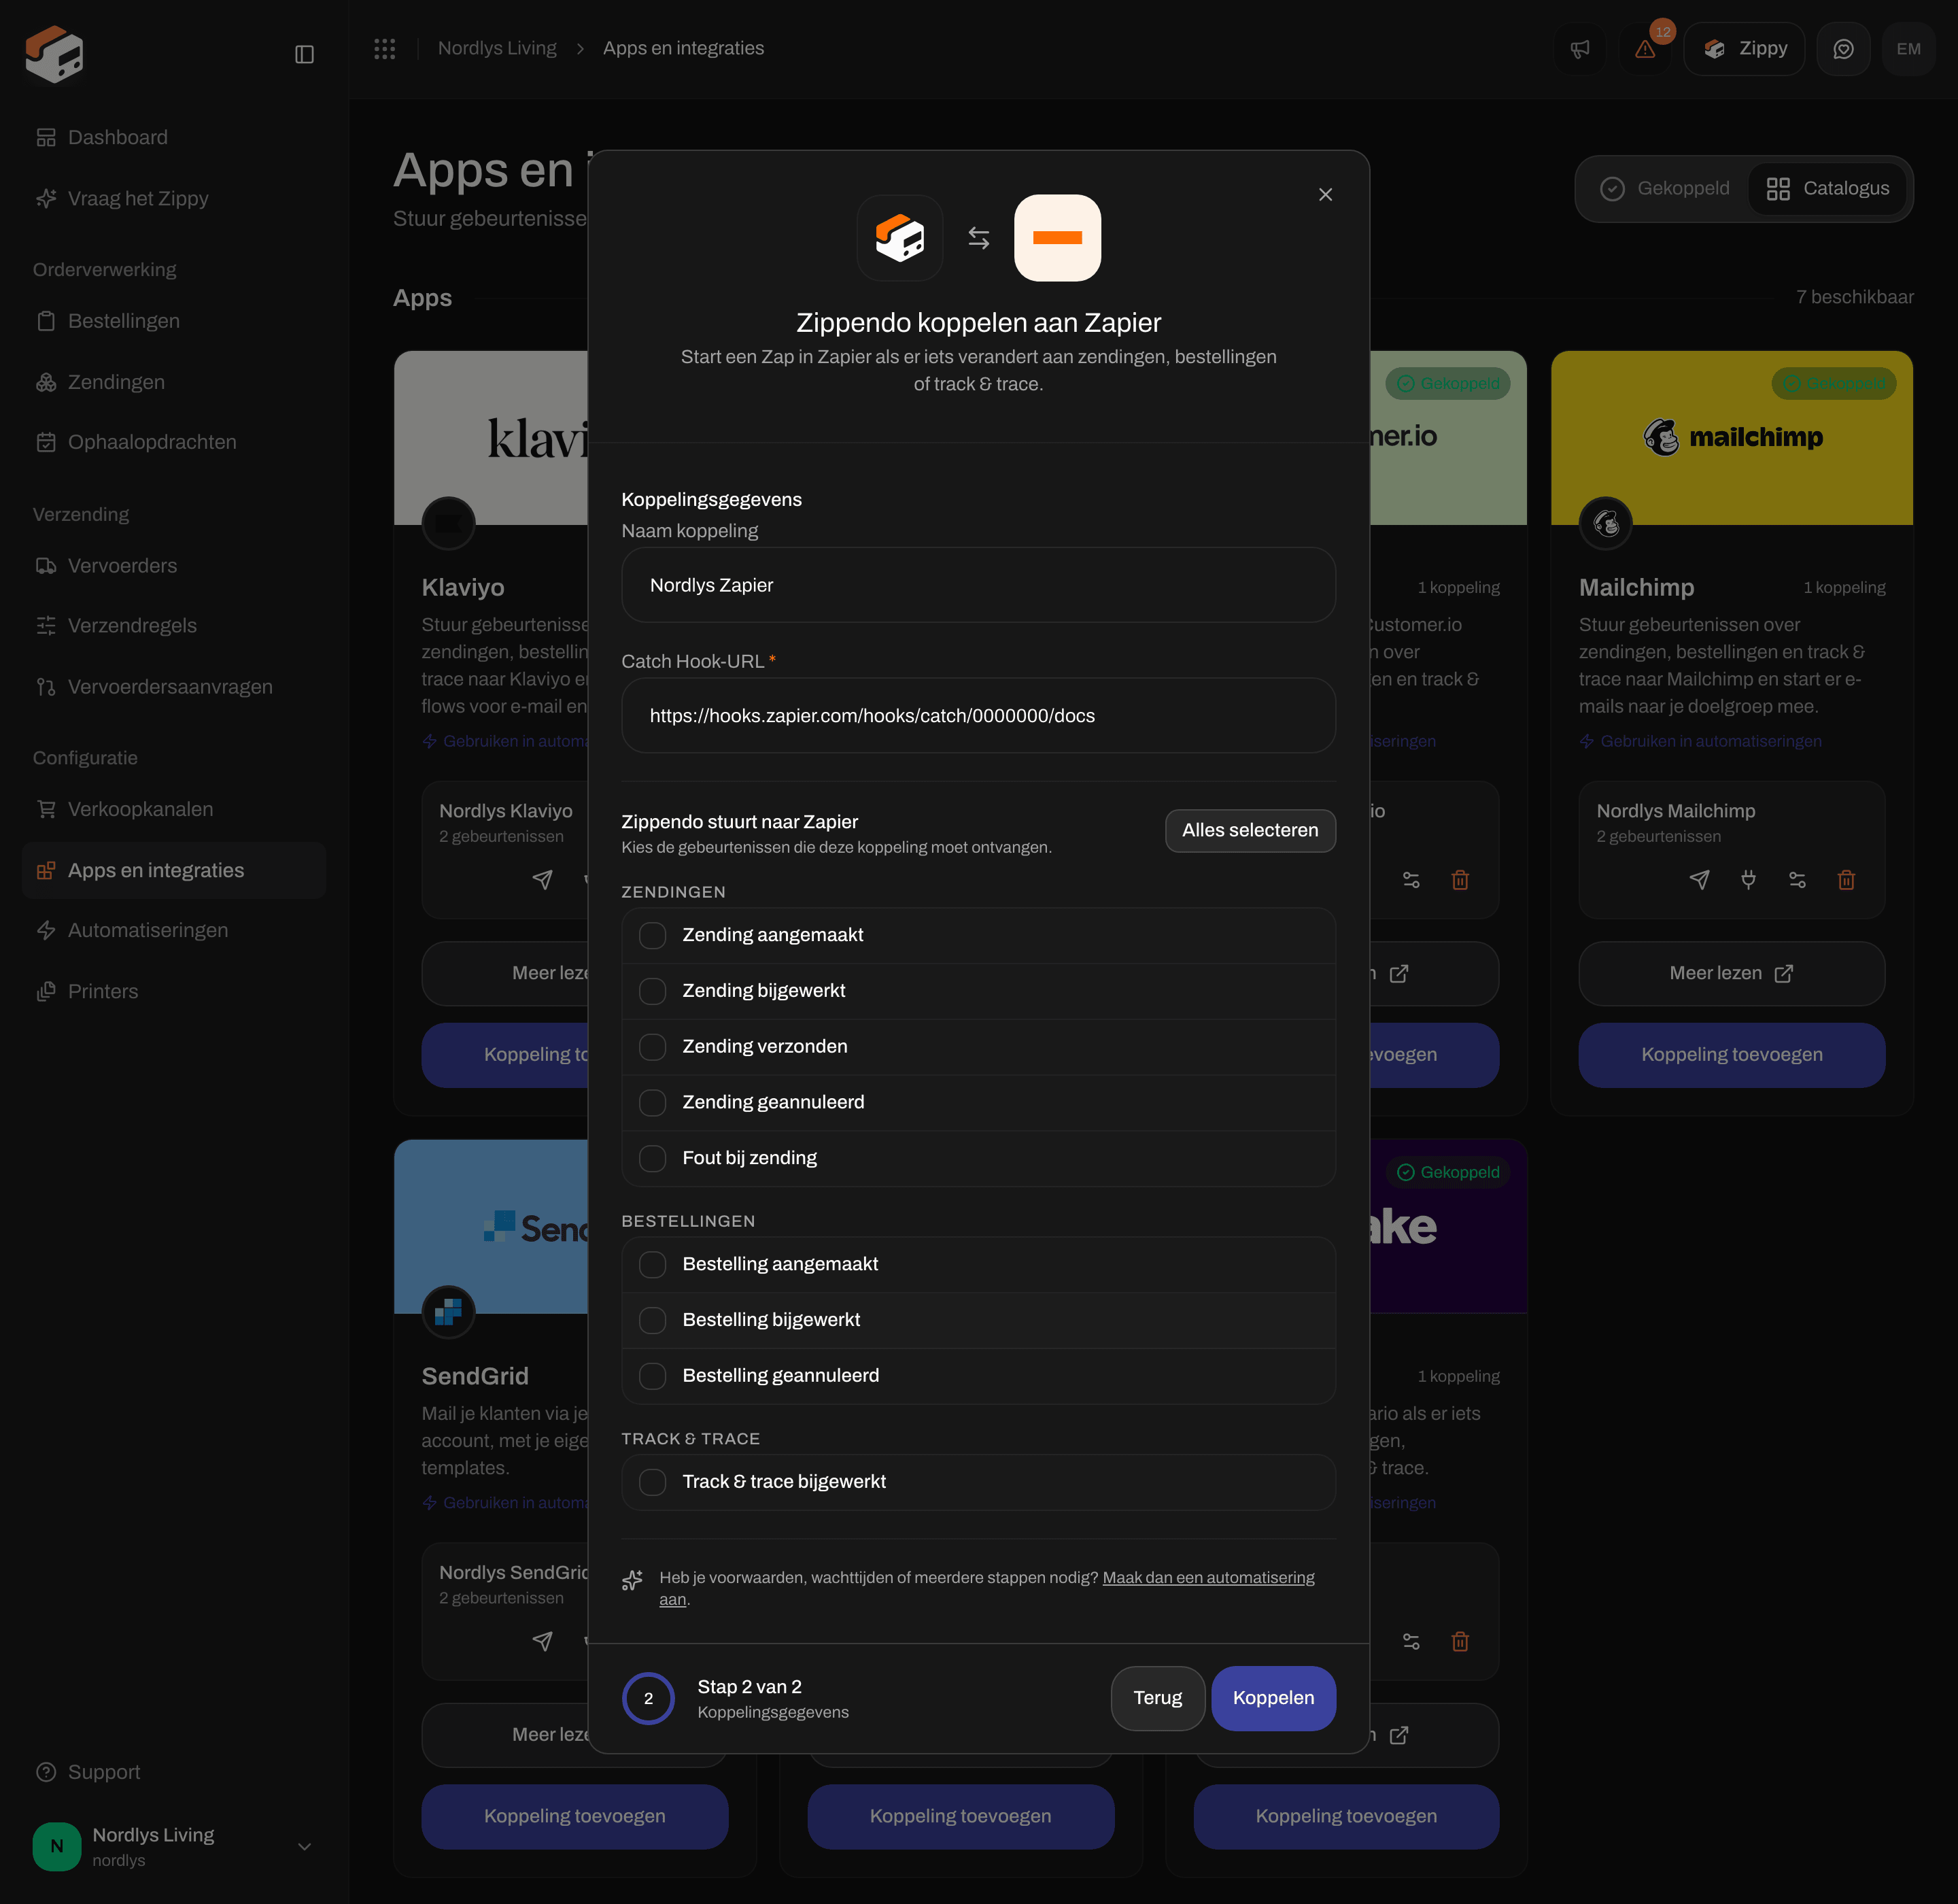Open the announcements megaphone icon
This screenshot has height=1904, width=1958.
pos(1580,49)
